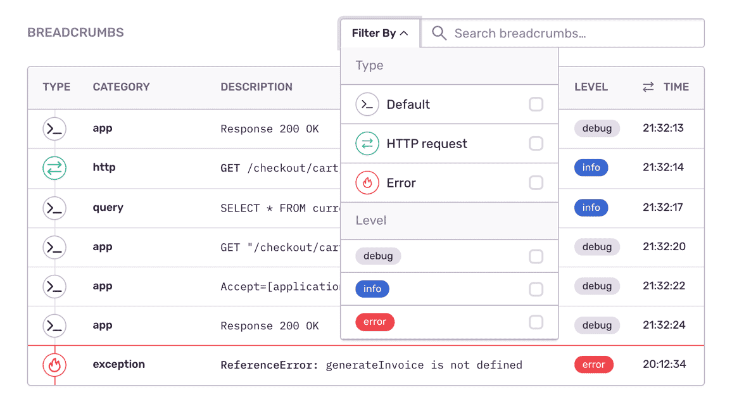Image resolution: width=732 pixels, height=404 pixels.
Task: Click the error badge on the exception row
Action: pyautogui.click(x=594, y=365)
